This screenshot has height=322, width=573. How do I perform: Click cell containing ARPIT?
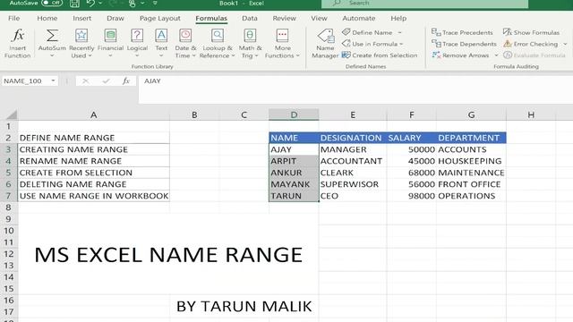point(294,161)
